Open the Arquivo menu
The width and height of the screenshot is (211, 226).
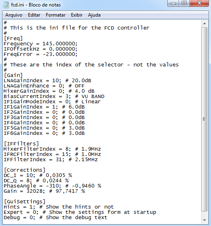click(14, 15)
